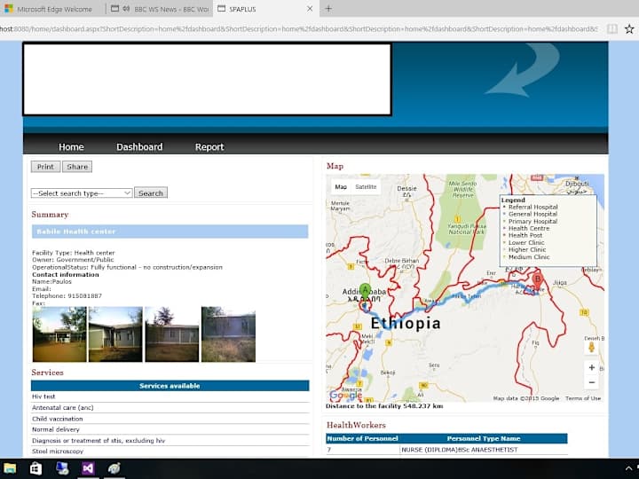Image resolution: width=639 pixels, height=479 pixels.
Task: Click the Normal delivery row
Action: tap(170, 429)
